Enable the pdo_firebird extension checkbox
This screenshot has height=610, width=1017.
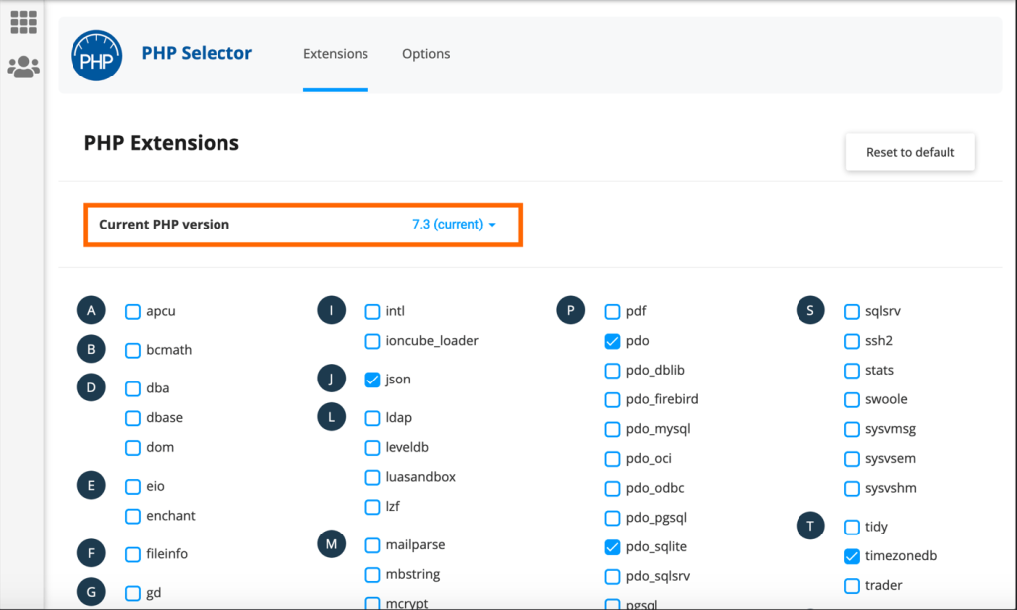click(612, 399)
